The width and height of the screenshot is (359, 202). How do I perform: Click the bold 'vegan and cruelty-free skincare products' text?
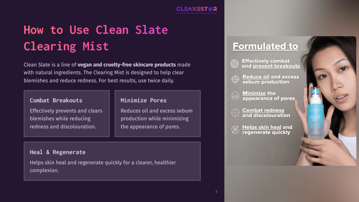(127, 65)
